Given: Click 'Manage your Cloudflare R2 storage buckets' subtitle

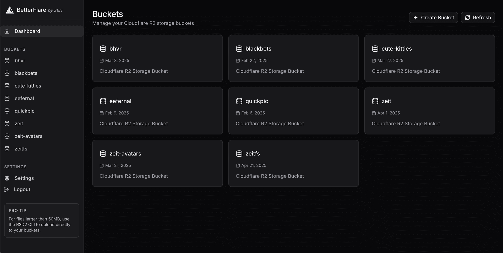Looking at the screenshot, I should [x=143, y=23].
